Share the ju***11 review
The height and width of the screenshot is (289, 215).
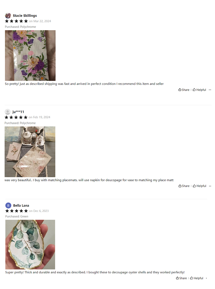184,186
